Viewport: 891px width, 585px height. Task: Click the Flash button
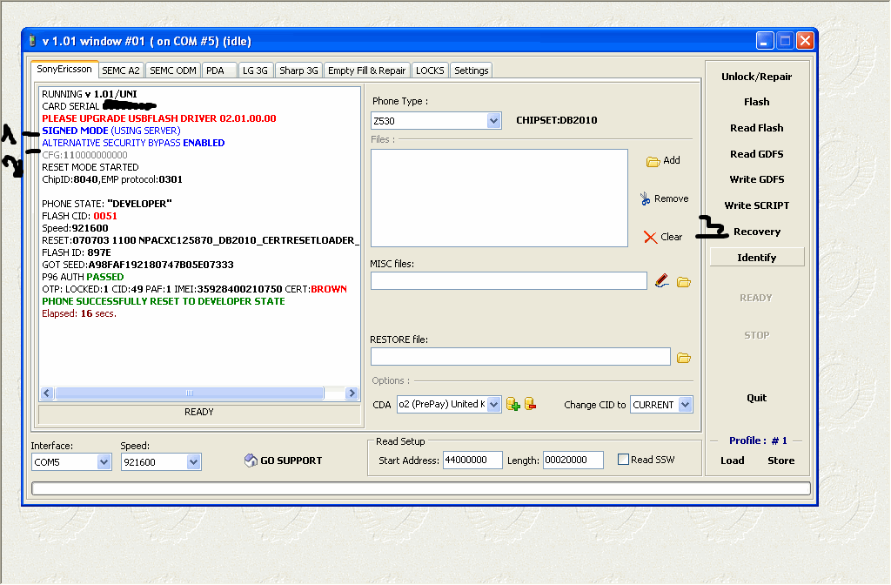[x=756, y=103]
